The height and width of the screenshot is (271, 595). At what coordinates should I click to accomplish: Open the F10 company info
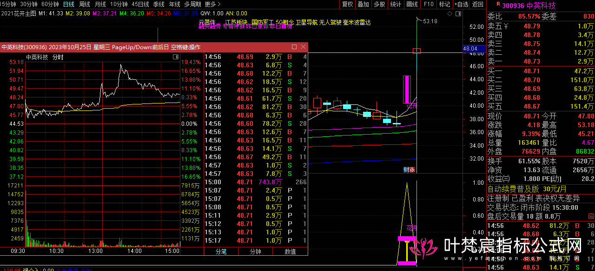coord(429,4)
